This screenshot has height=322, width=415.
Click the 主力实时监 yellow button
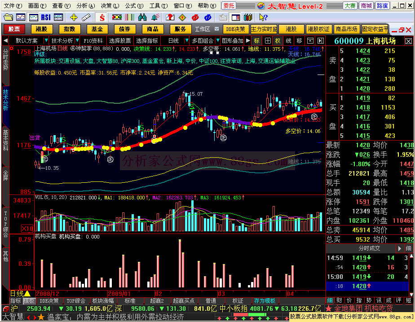264,29
